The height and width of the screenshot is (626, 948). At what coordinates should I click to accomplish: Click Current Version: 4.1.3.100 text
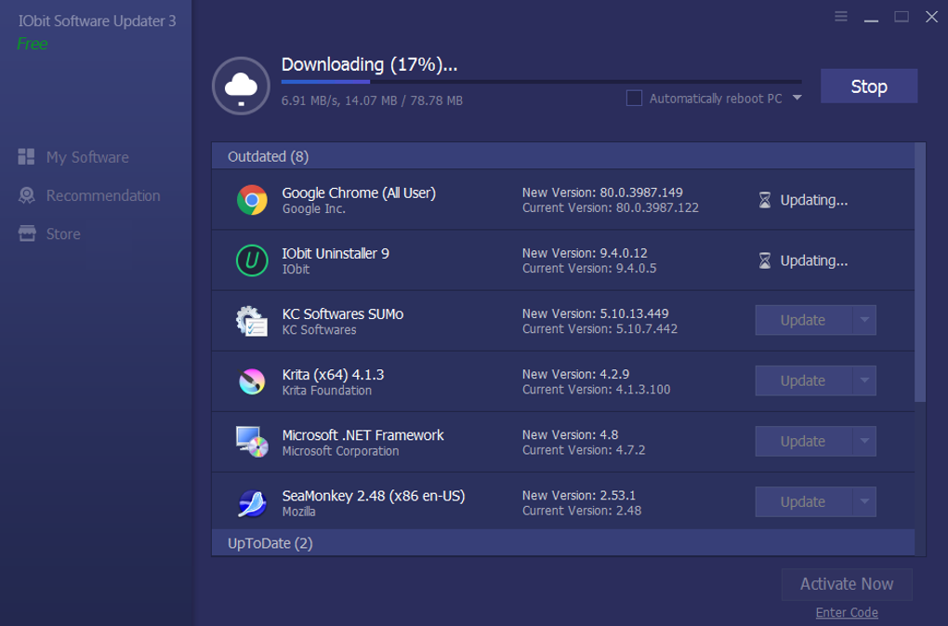point(596,390)
